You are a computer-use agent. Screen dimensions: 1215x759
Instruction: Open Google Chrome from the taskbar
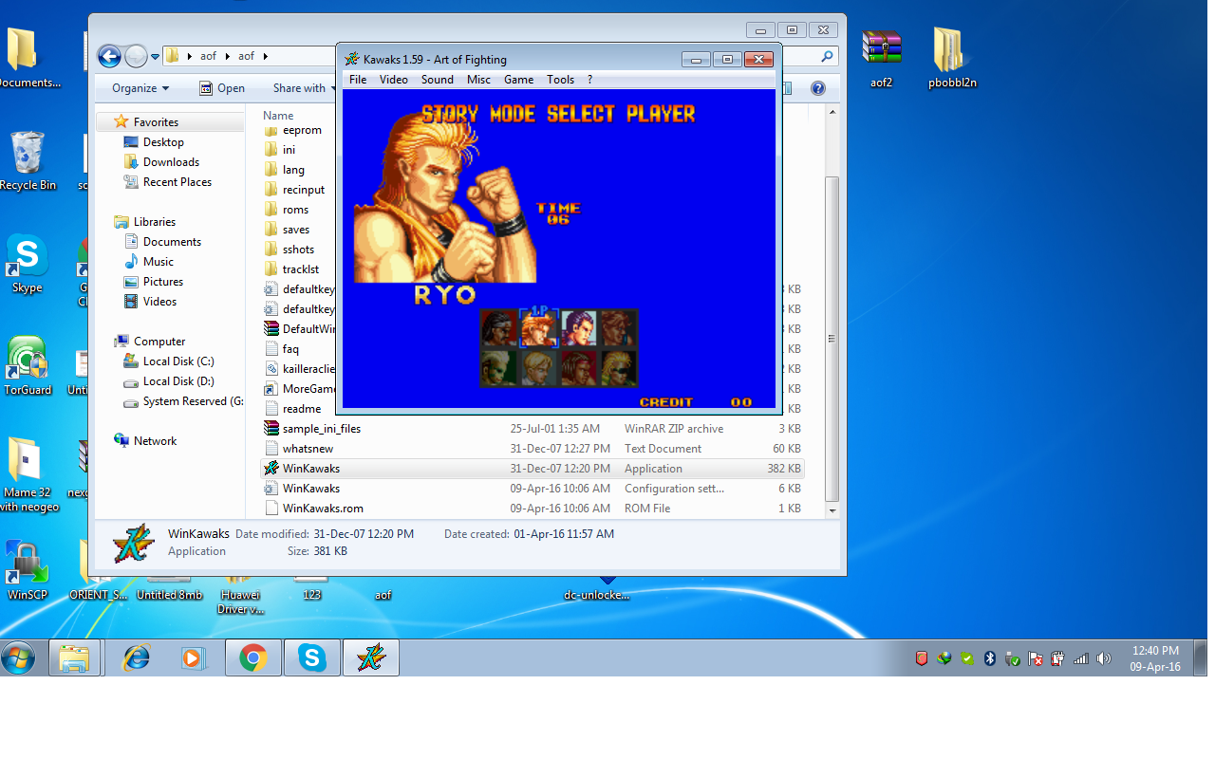(252, 657)
